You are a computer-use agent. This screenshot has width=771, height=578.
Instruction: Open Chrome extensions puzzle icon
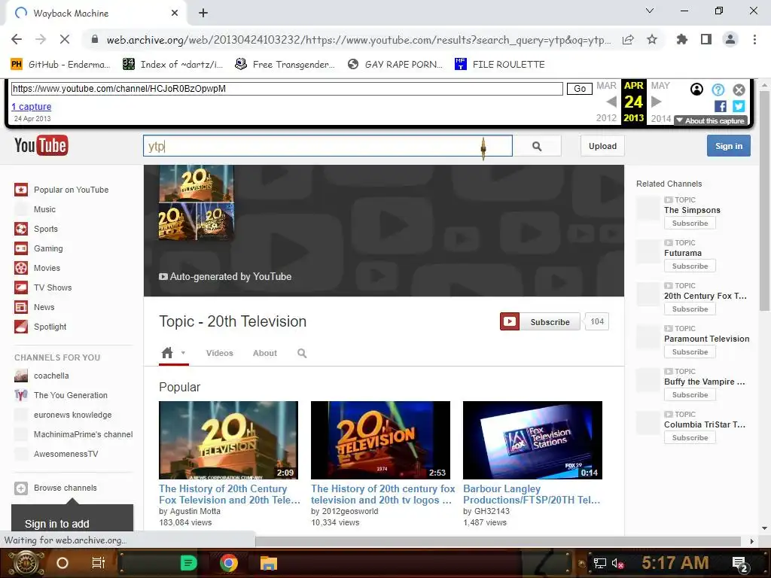[681, 39]
